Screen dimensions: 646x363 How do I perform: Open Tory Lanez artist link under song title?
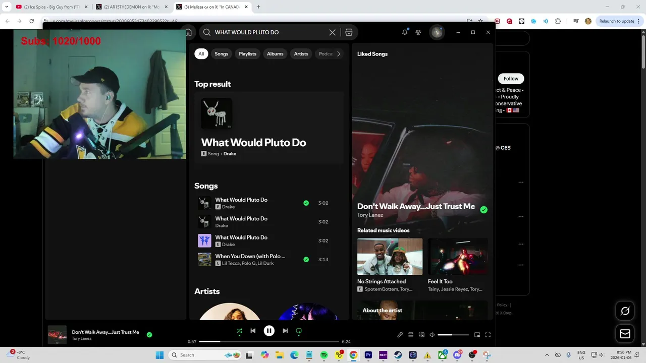click(x=370, y=215)
